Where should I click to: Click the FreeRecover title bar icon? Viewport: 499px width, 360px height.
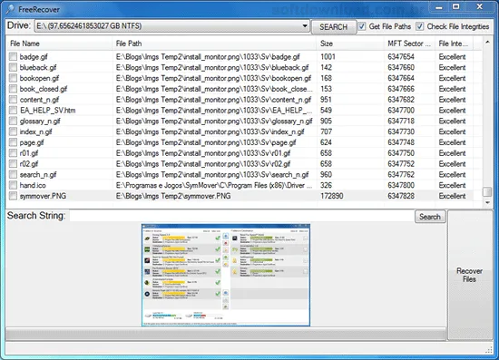pyautogui.click(x=10, y=9)
